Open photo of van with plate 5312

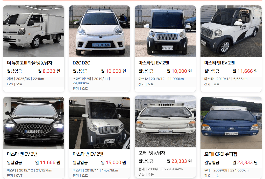click(99, 123)
